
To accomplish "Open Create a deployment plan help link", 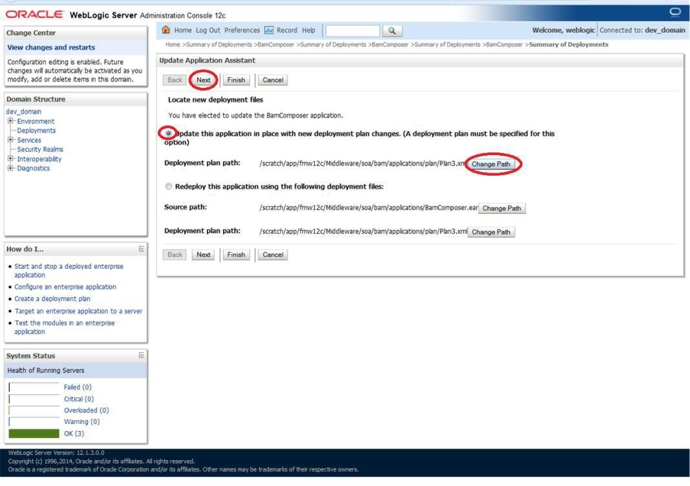I will (x=52, y=299).
